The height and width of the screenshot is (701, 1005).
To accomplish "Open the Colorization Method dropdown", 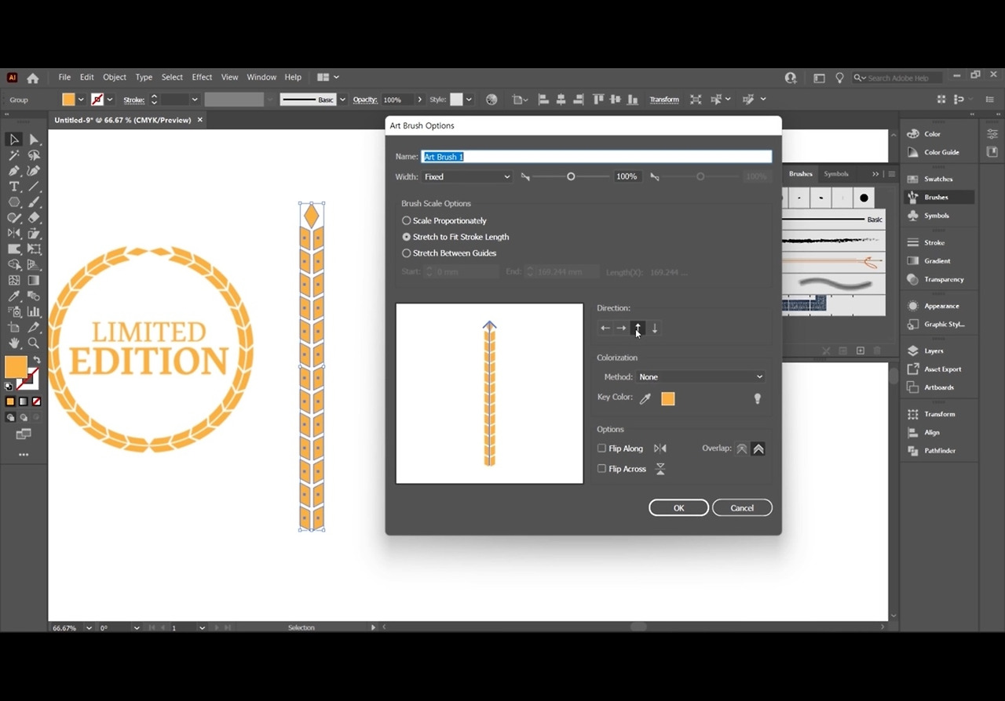I will pyautogui.click(x=700, y=377).
